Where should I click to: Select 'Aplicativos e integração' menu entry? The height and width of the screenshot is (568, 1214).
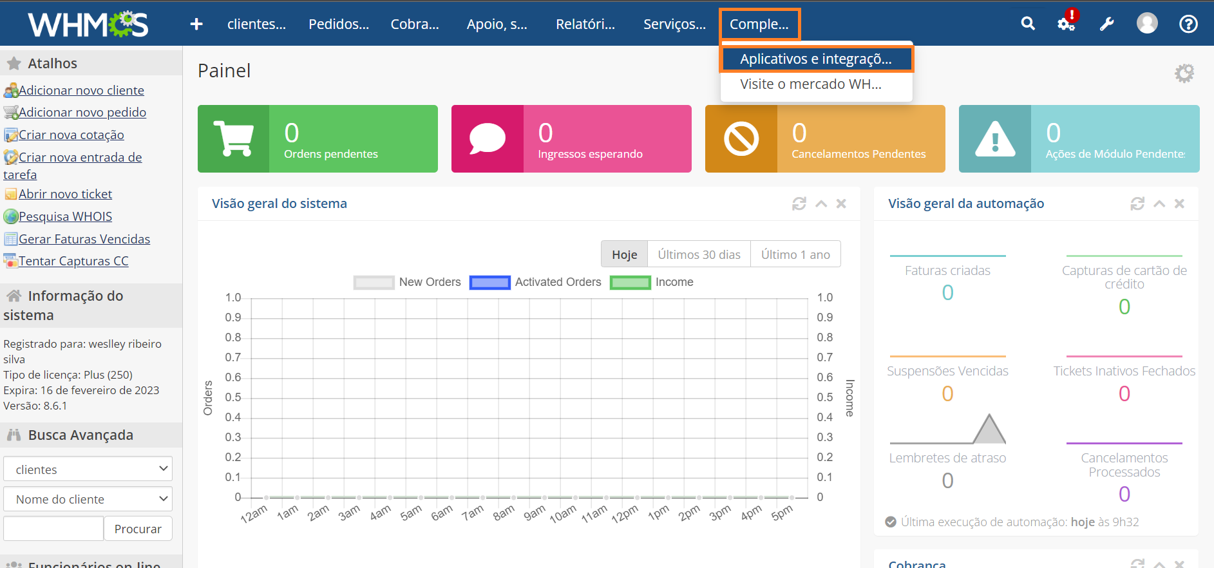(815, 59)
